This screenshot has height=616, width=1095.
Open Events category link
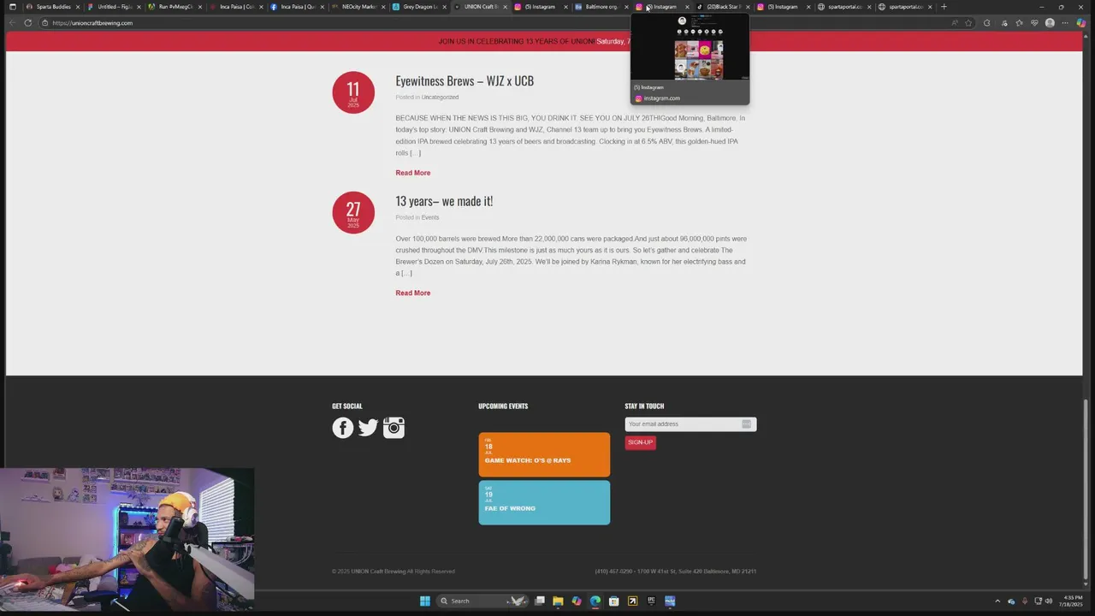[429, 217]
